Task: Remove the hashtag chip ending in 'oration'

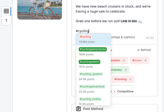Action: 124,60
